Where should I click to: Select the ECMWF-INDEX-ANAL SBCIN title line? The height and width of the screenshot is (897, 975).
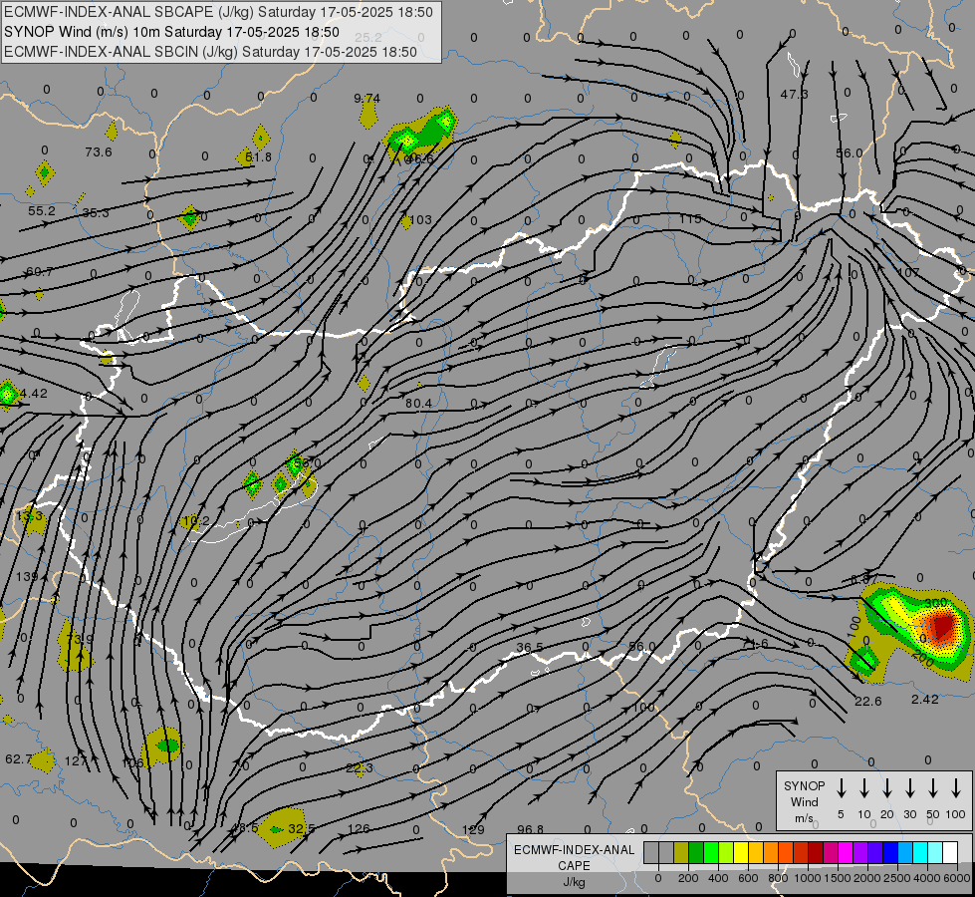click(x=210, y=52)
